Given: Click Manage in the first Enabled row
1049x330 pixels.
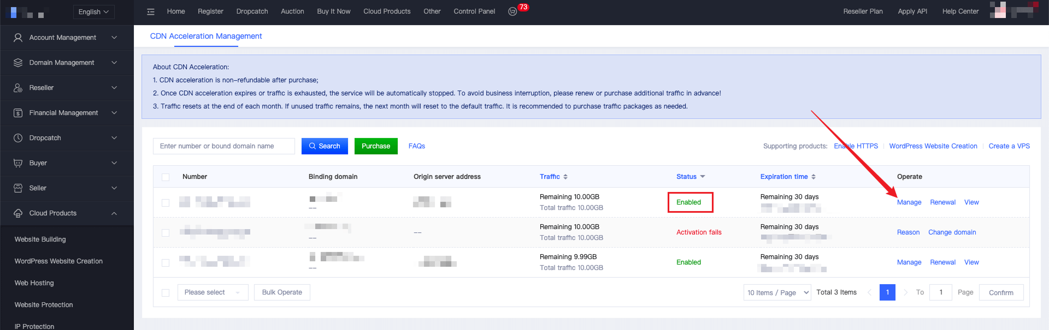Looking at the screenshot, I should point(909,202).
